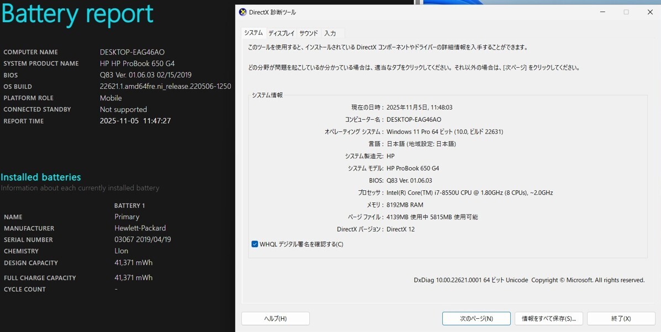661x332 pixels.
Task: Click the FULL CHARGE CAPACITY value 41,371 mWh
Action: (133, 278)
